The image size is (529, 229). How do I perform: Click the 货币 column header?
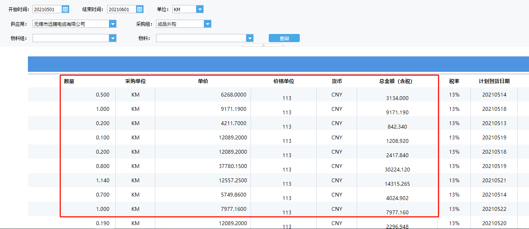(x=337, y=81)
